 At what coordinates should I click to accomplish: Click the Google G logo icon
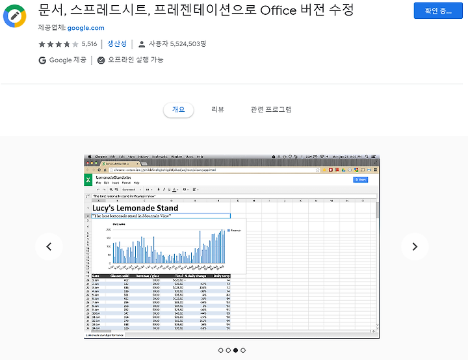[x=42, y=60]
